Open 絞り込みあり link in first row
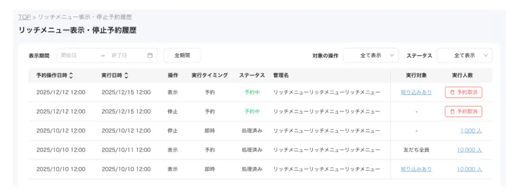 [x=416, y=92]
